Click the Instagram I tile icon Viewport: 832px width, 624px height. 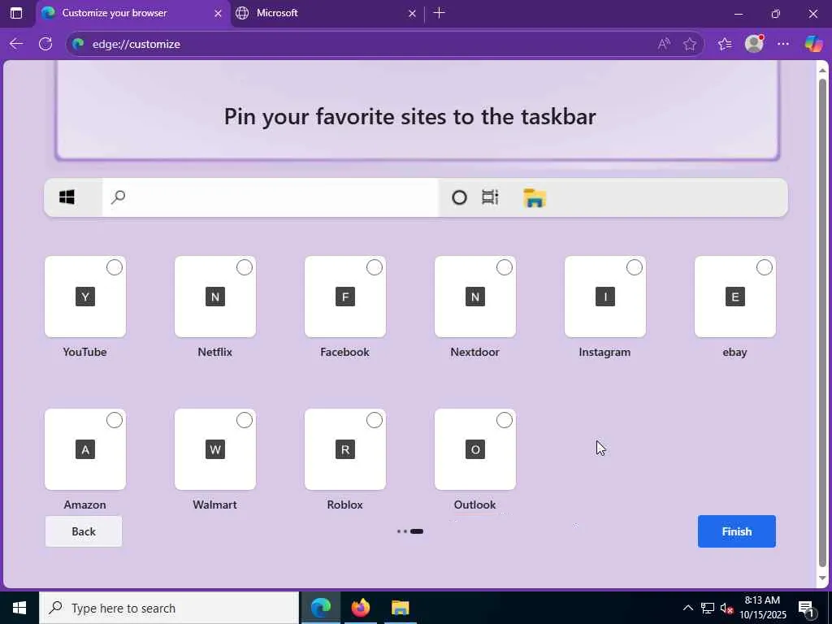point(604,297)
